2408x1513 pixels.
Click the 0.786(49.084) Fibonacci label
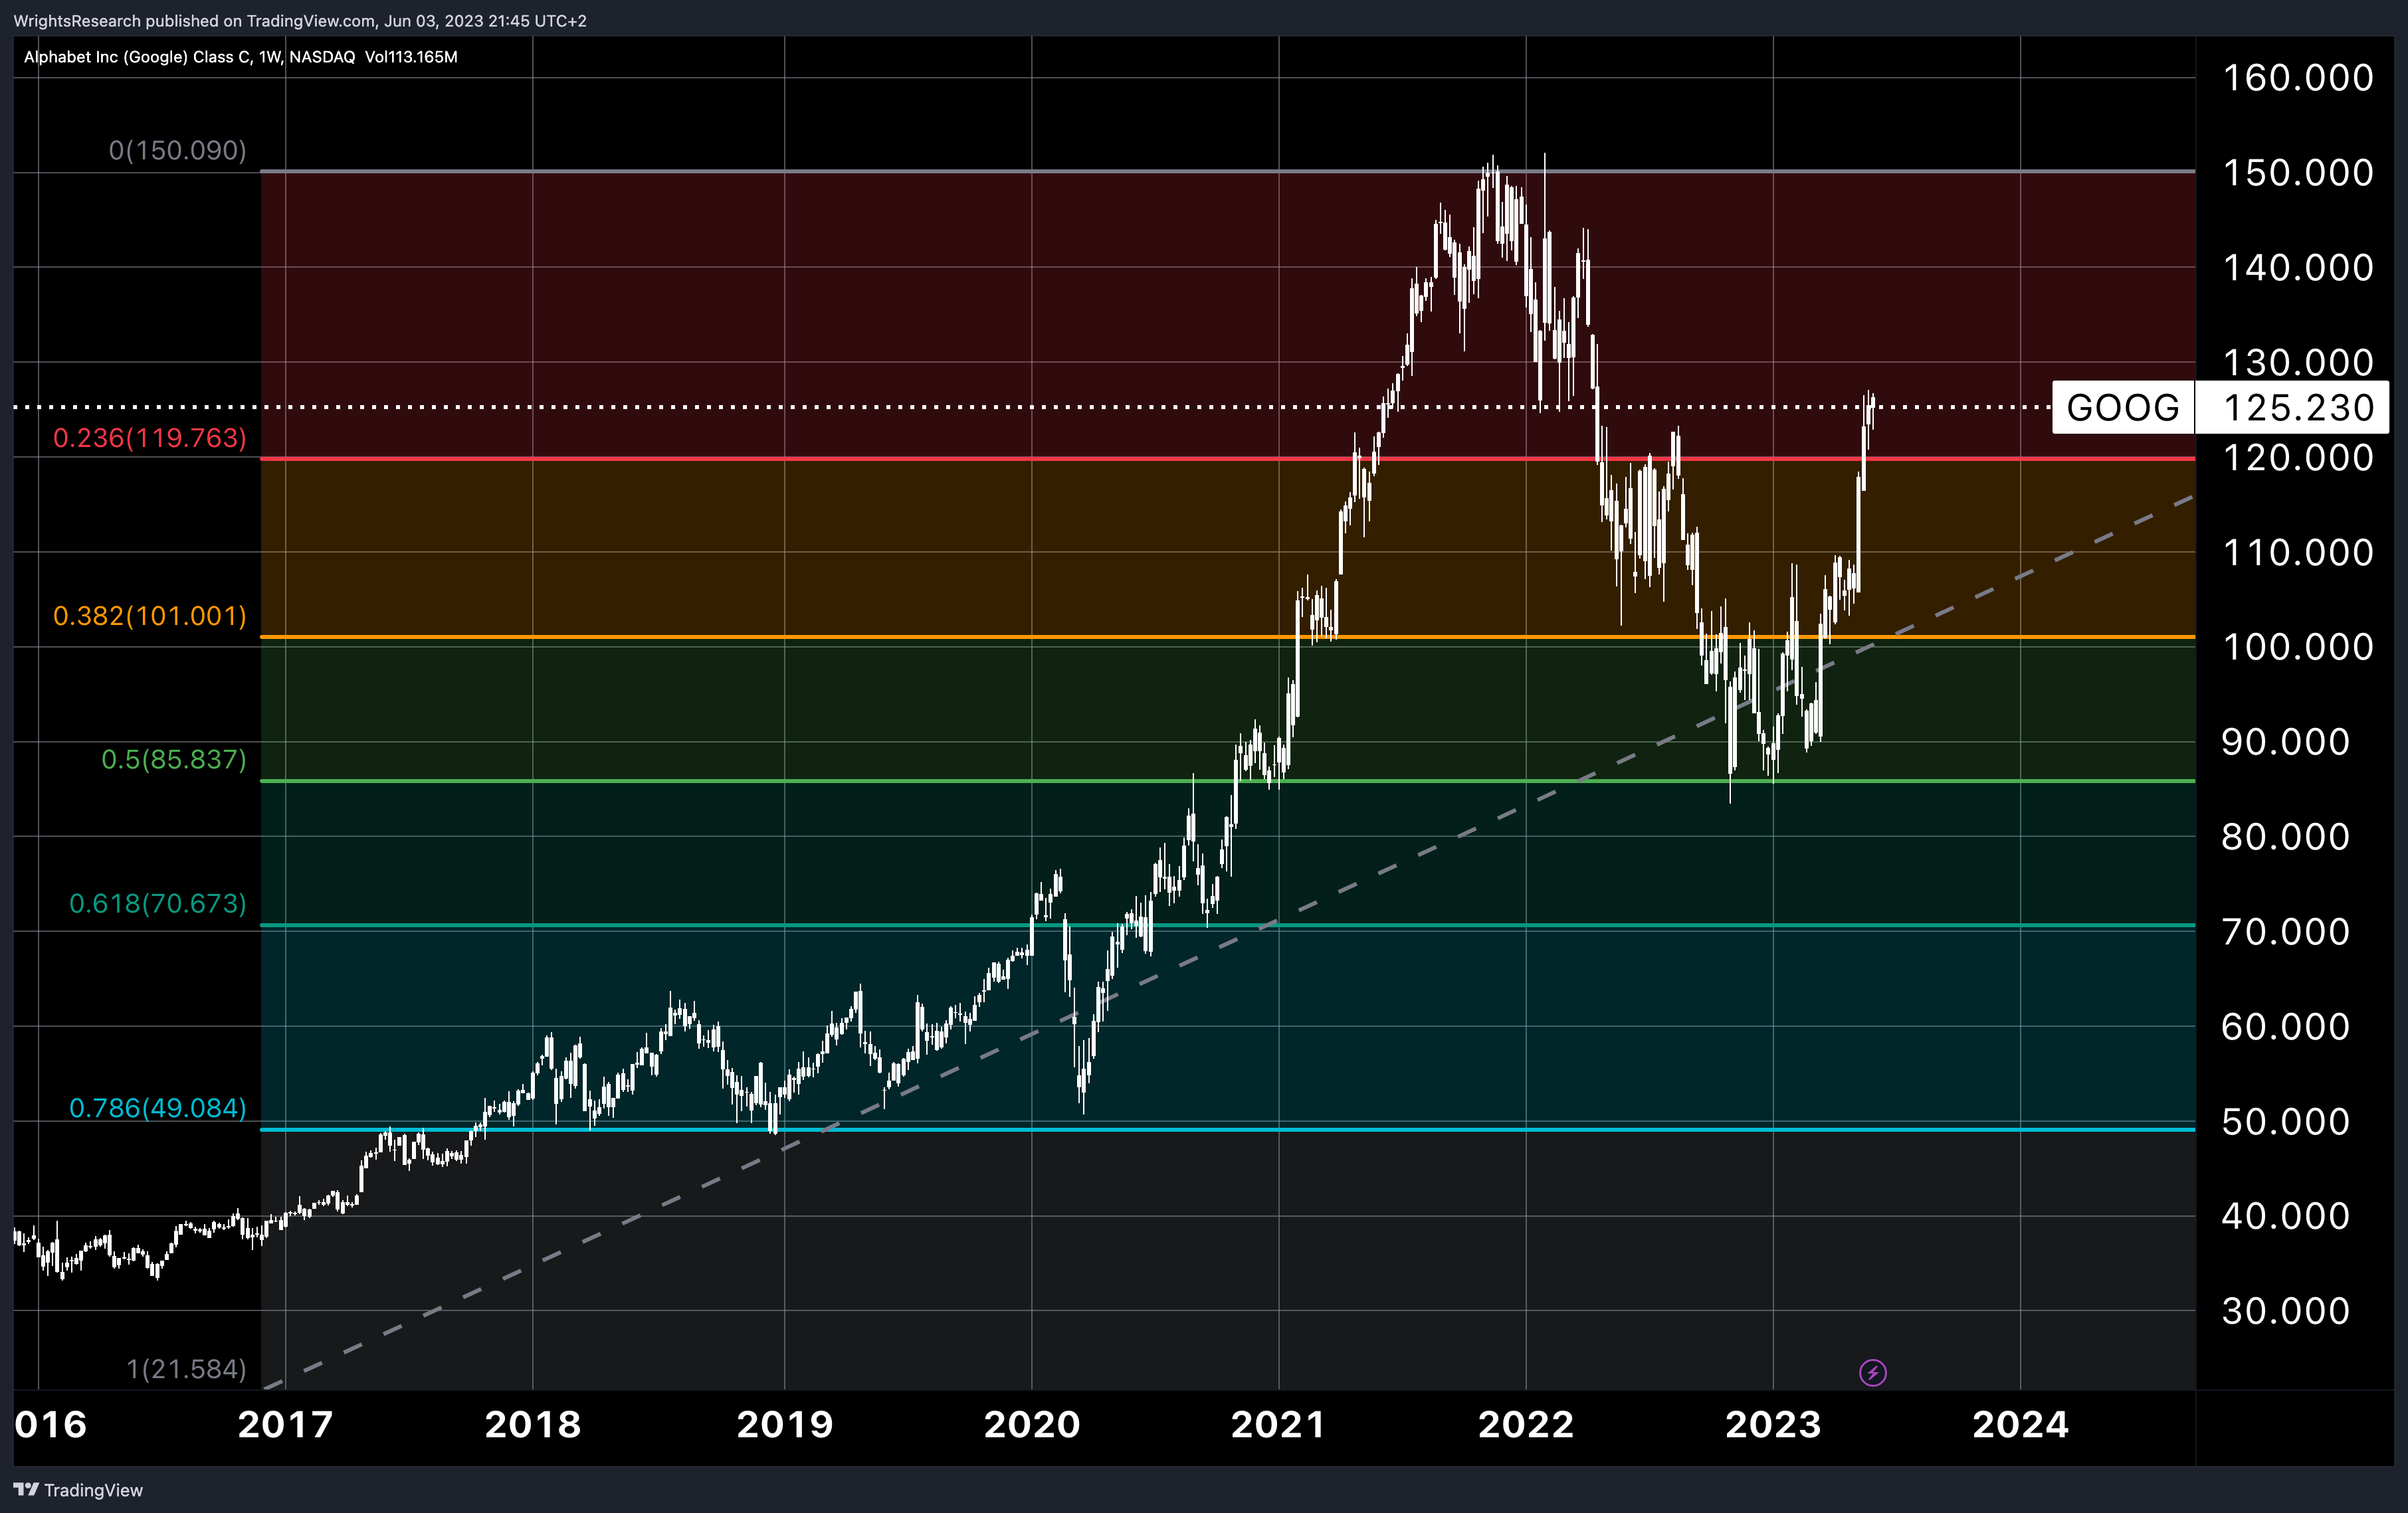click(x=157, y=1107)
